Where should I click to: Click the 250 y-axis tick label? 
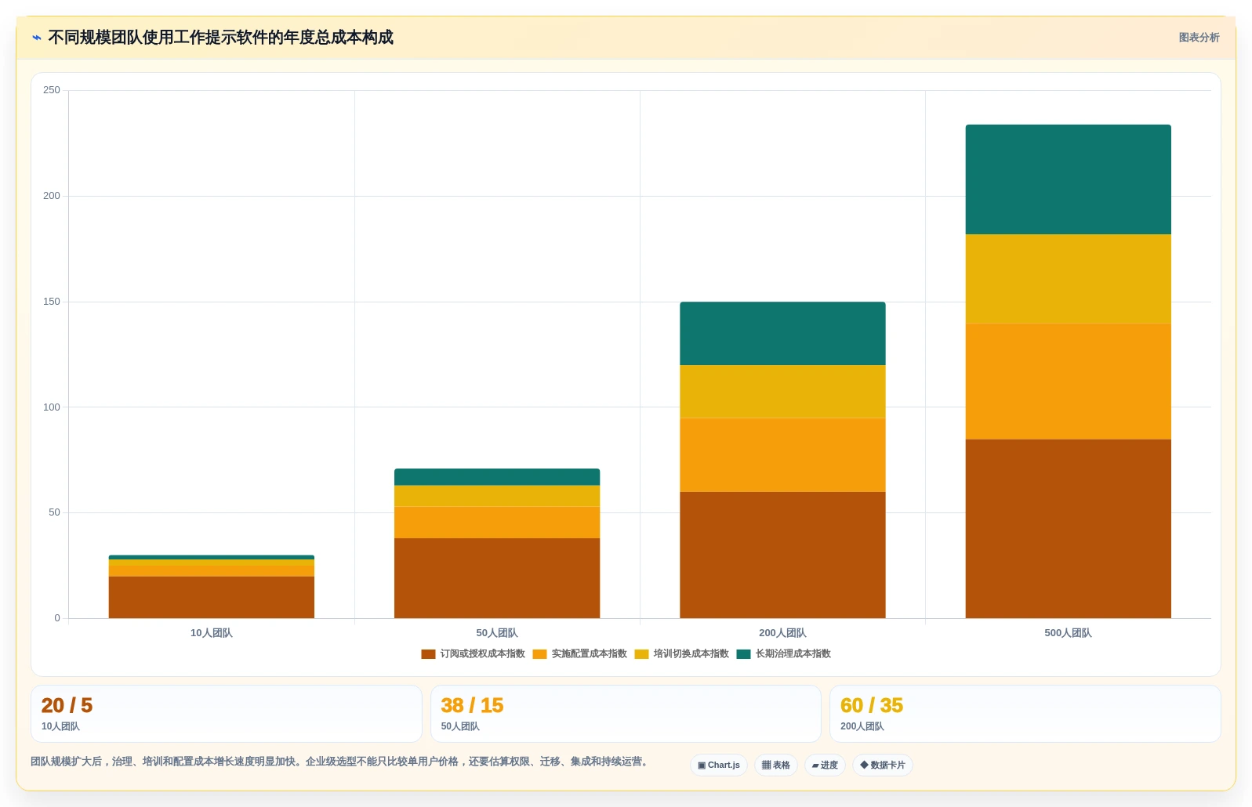[x=52, y=90]
